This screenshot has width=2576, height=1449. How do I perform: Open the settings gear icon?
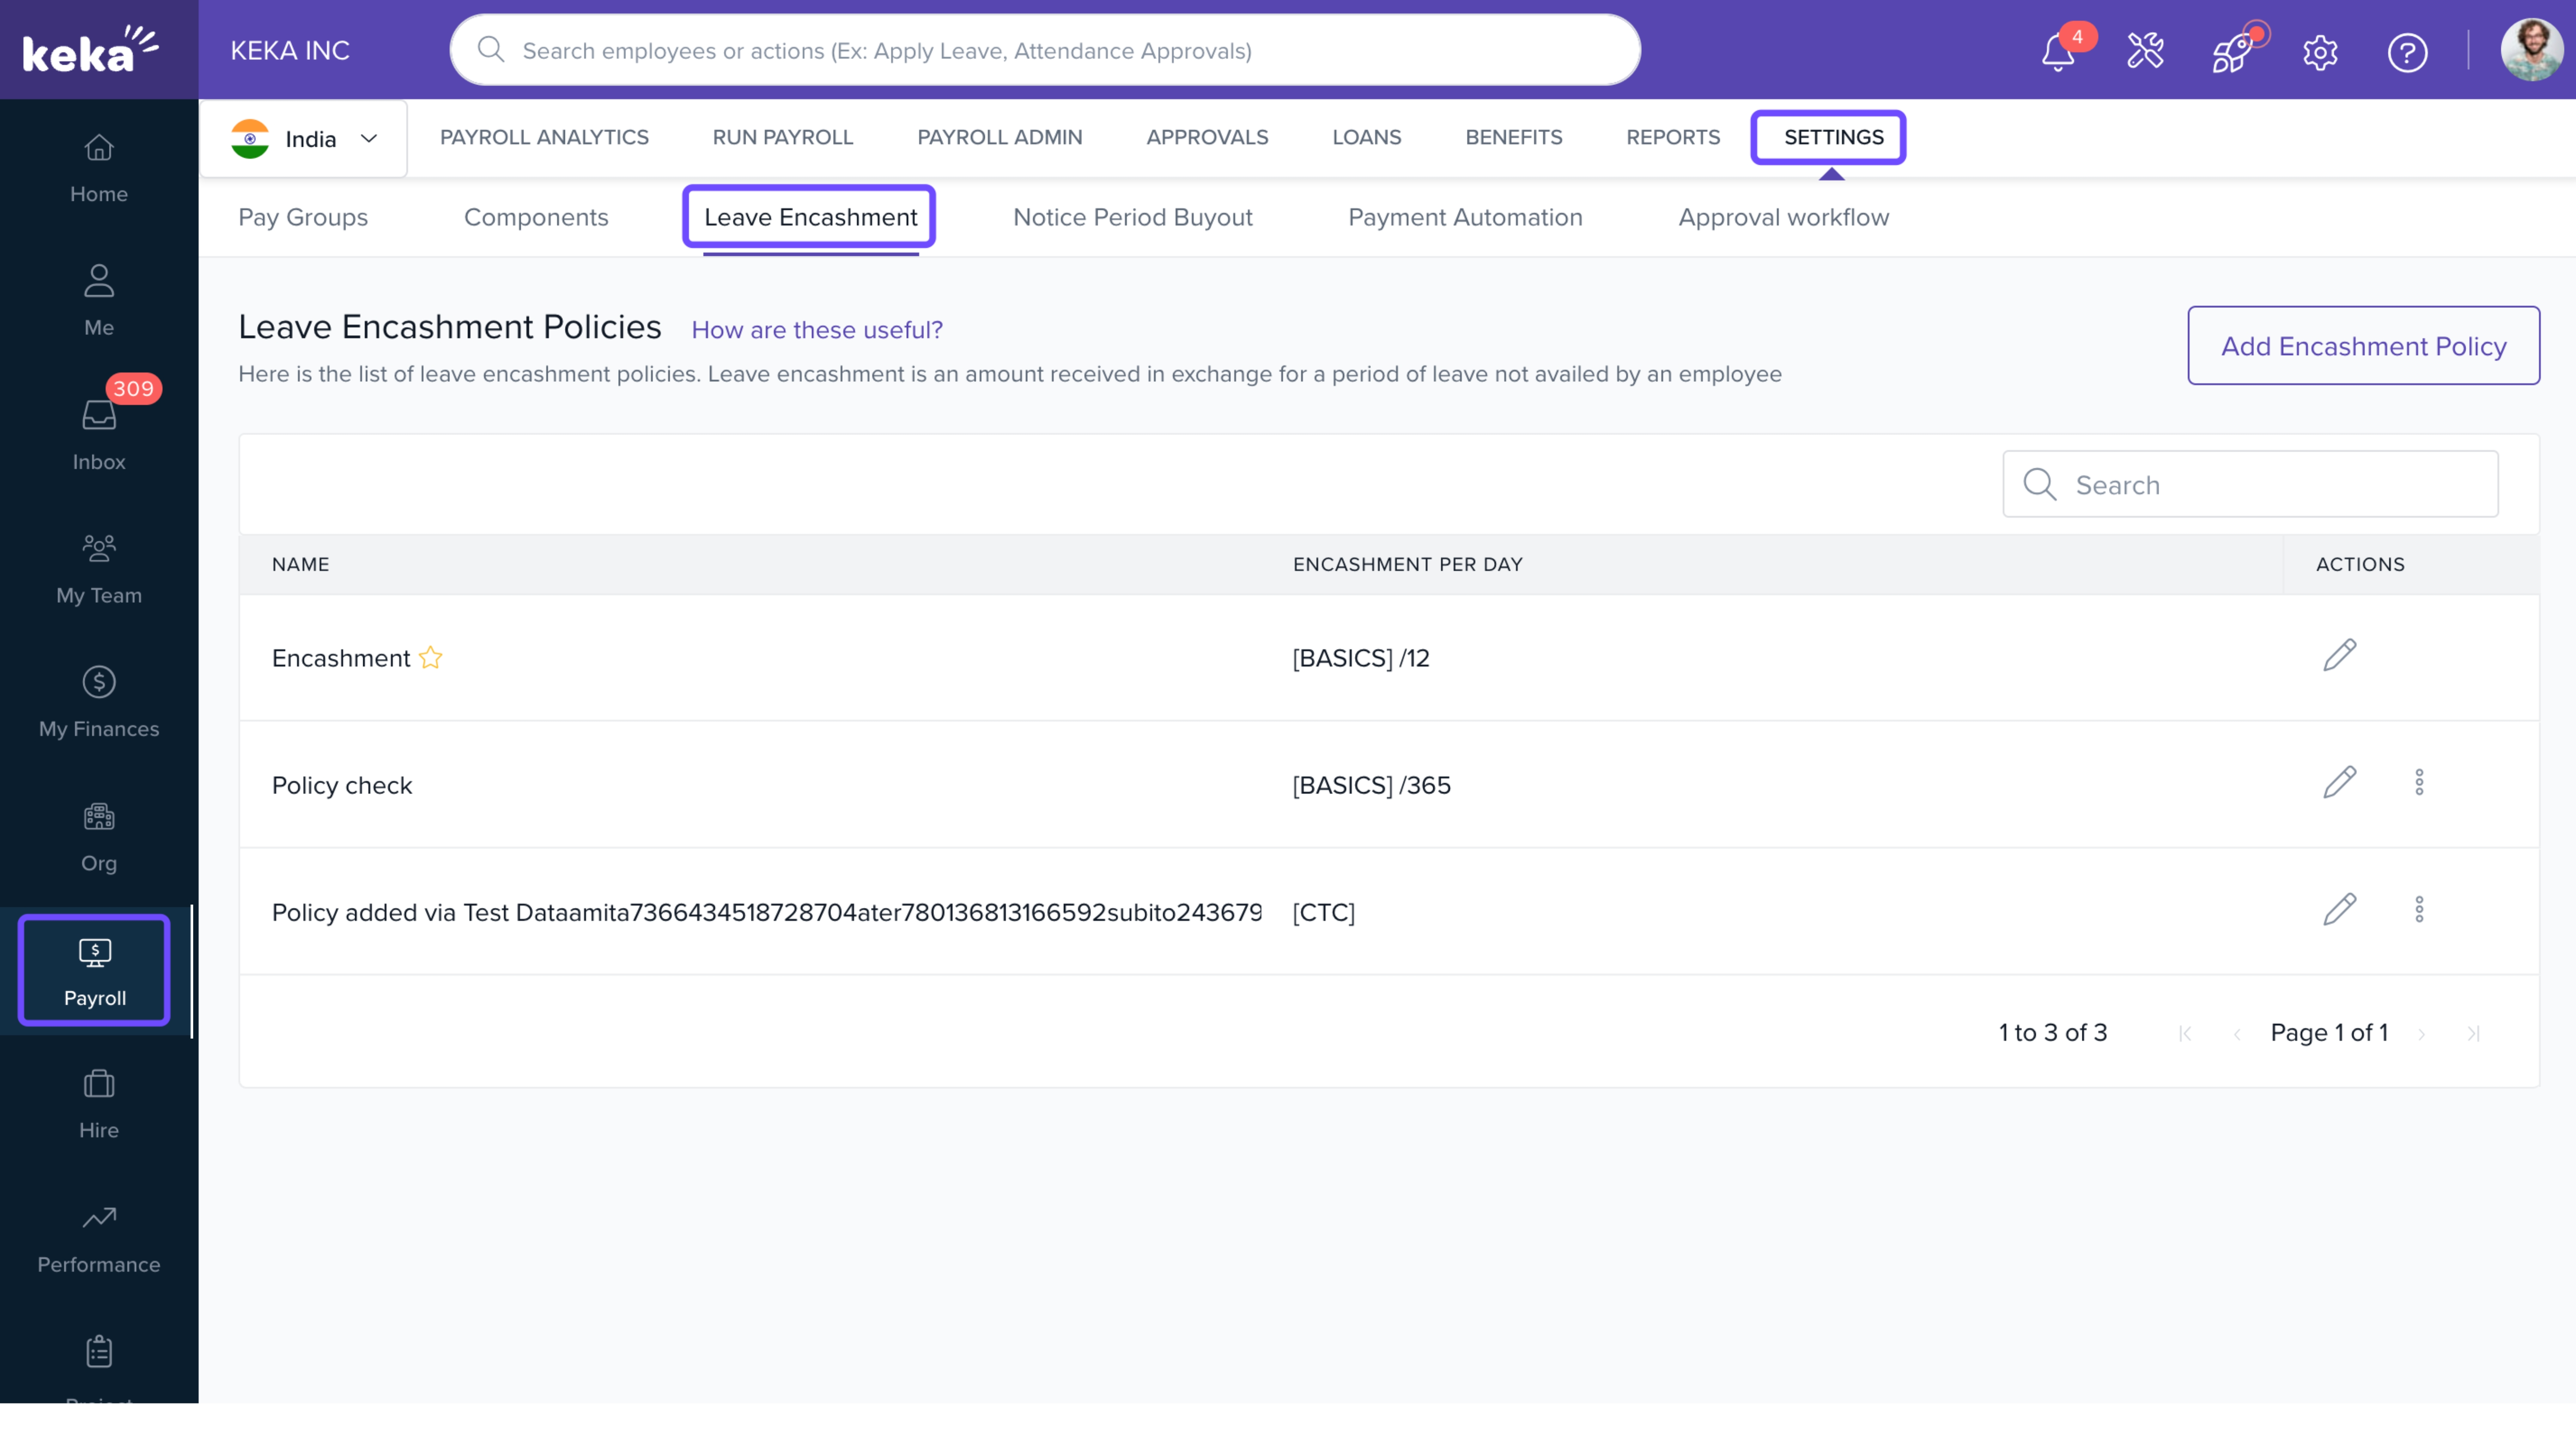2320,52
